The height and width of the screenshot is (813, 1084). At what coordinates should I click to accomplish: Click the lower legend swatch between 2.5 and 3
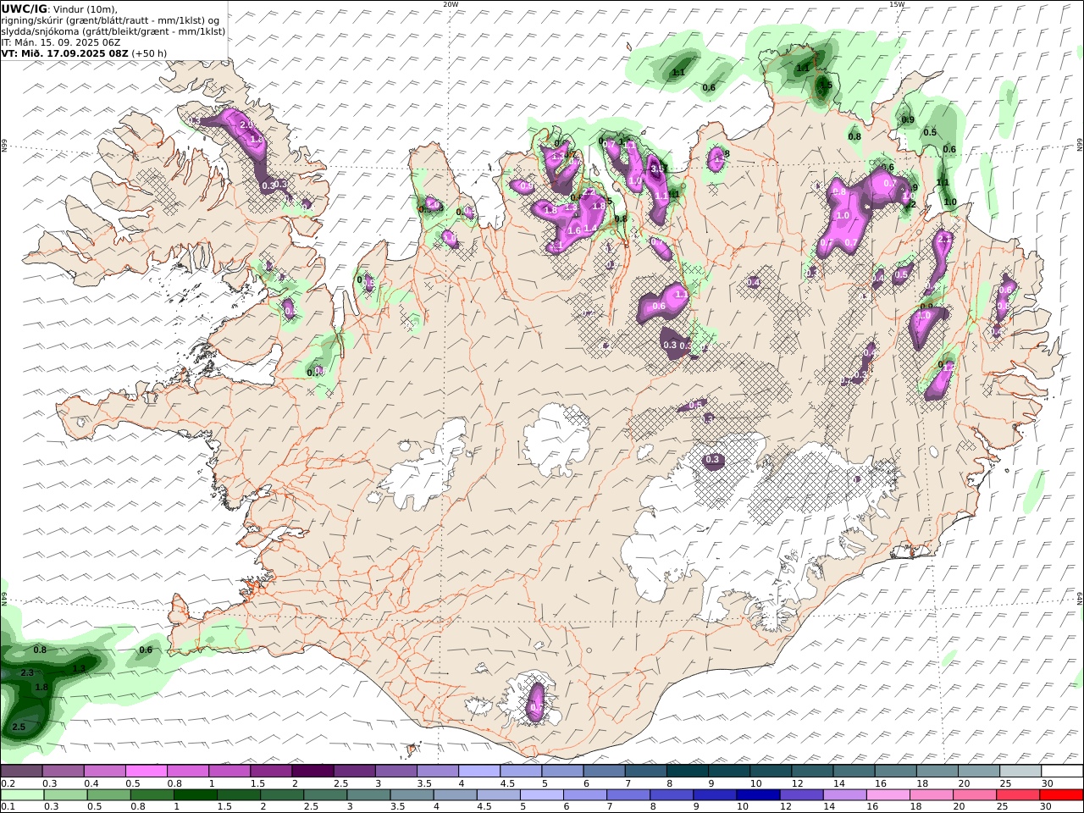point(325,794)
